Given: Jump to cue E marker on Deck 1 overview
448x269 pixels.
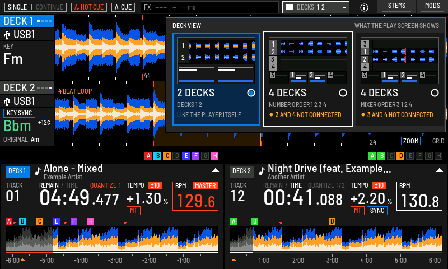Looking at the screenshot, I should tap(57, 221).
